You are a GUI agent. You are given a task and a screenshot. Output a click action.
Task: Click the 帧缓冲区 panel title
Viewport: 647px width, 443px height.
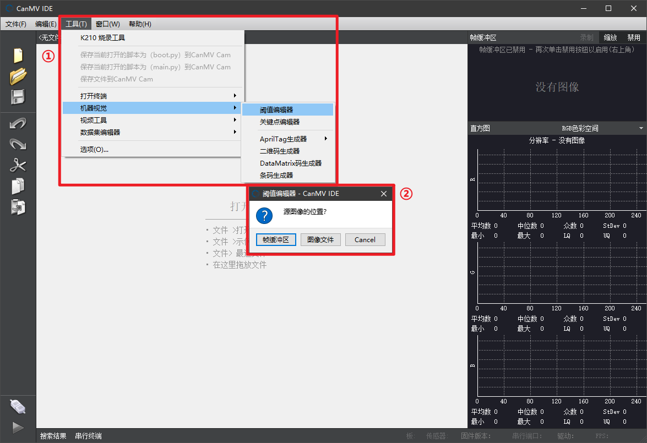coord(483,37)
